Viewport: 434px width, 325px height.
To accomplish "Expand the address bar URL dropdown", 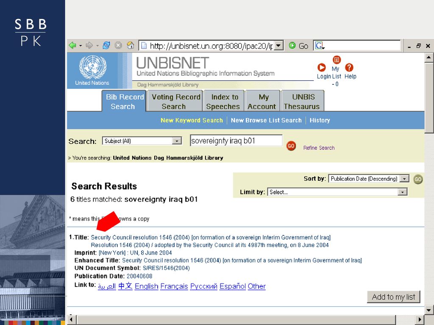I will click(x=279, y=46).
